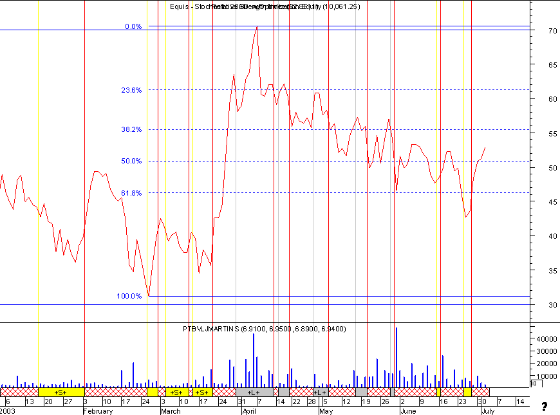The width and height of the screenshot is (560, 415).
Task: Pick the 50.0% retracement label
Action: click(x=131, y=161)
